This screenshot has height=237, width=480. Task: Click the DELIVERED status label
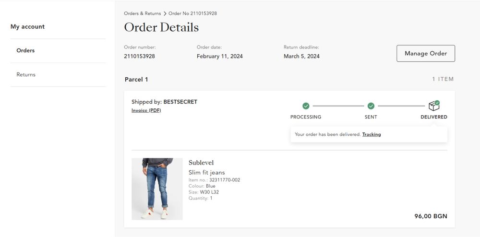coord(433,117)
